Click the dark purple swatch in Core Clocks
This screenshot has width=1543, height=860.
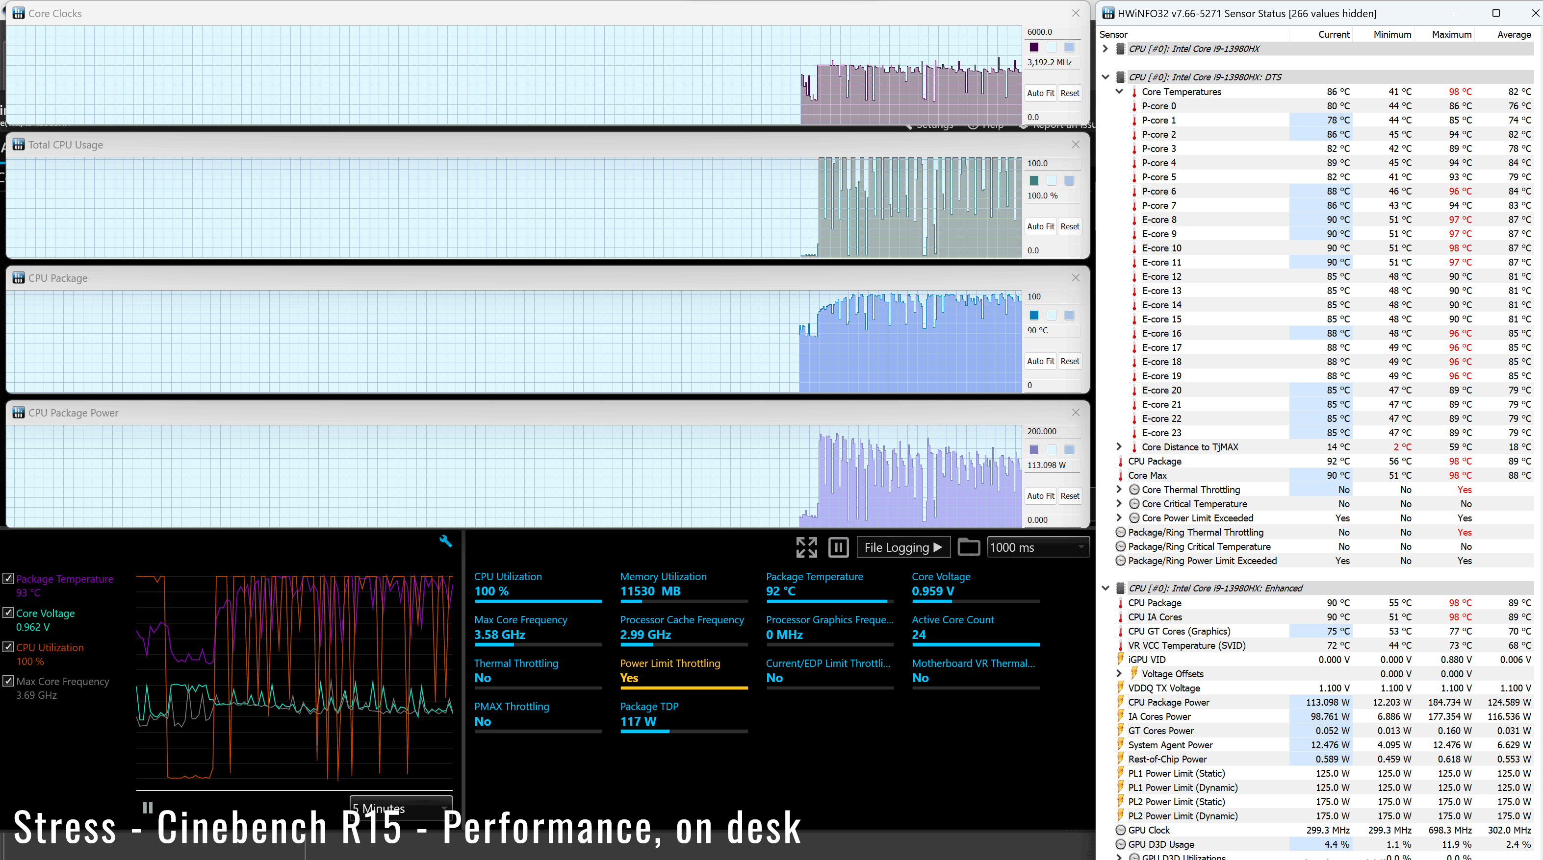(x=1034, y=47)
